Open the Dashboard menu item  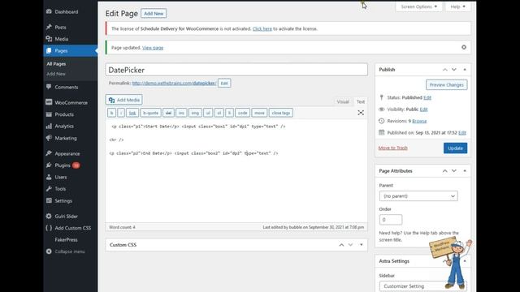tap(67, 11)
